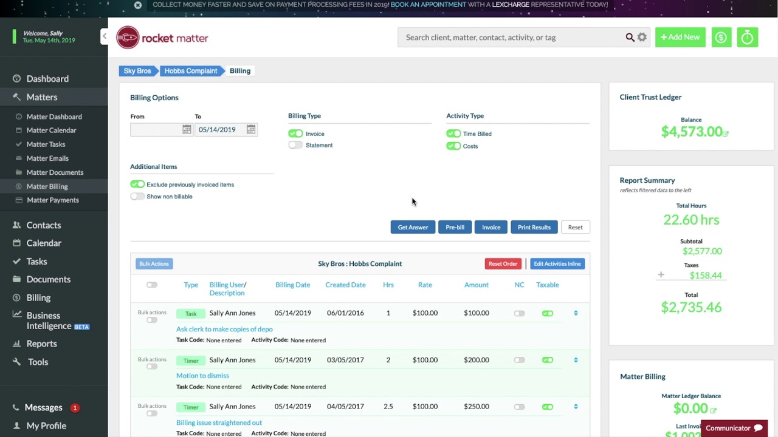The height and width of the screenshot is (437, 778).
Task: Open the Communicator chat
Action: click(734, 428)
